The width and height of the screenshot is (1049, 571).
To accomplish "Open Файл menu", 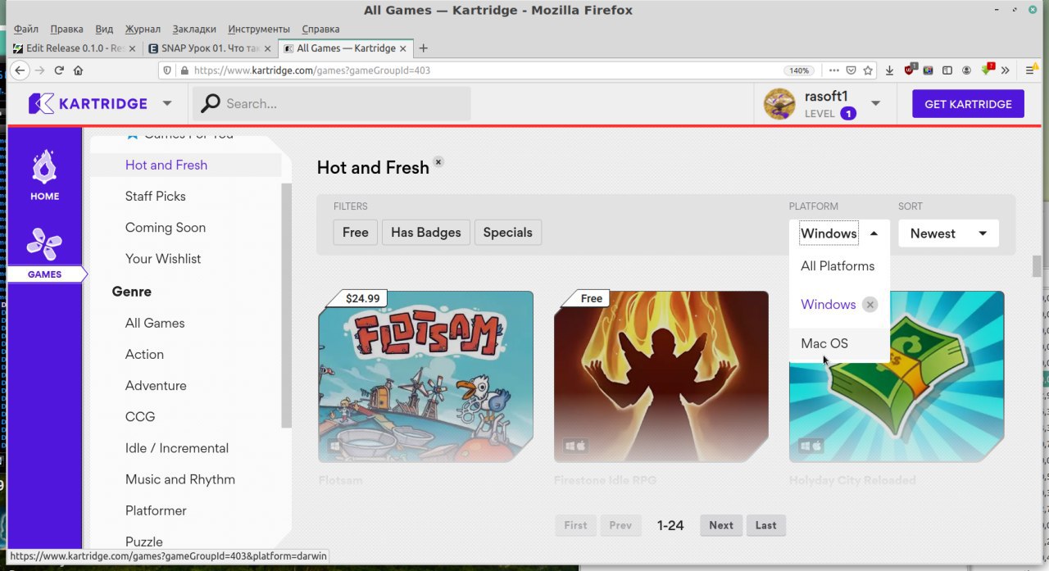I will tap(26, 29).
